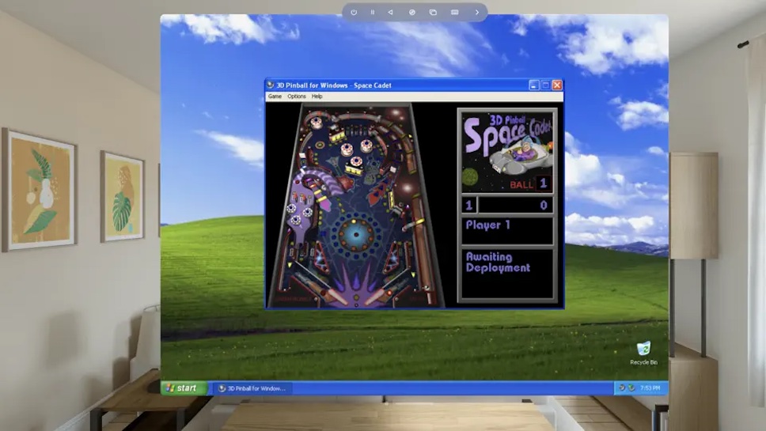Screen dimensions: 766x431
Task: Click the system tray clock showing 7:53 PM
Action: coord(652,388)
